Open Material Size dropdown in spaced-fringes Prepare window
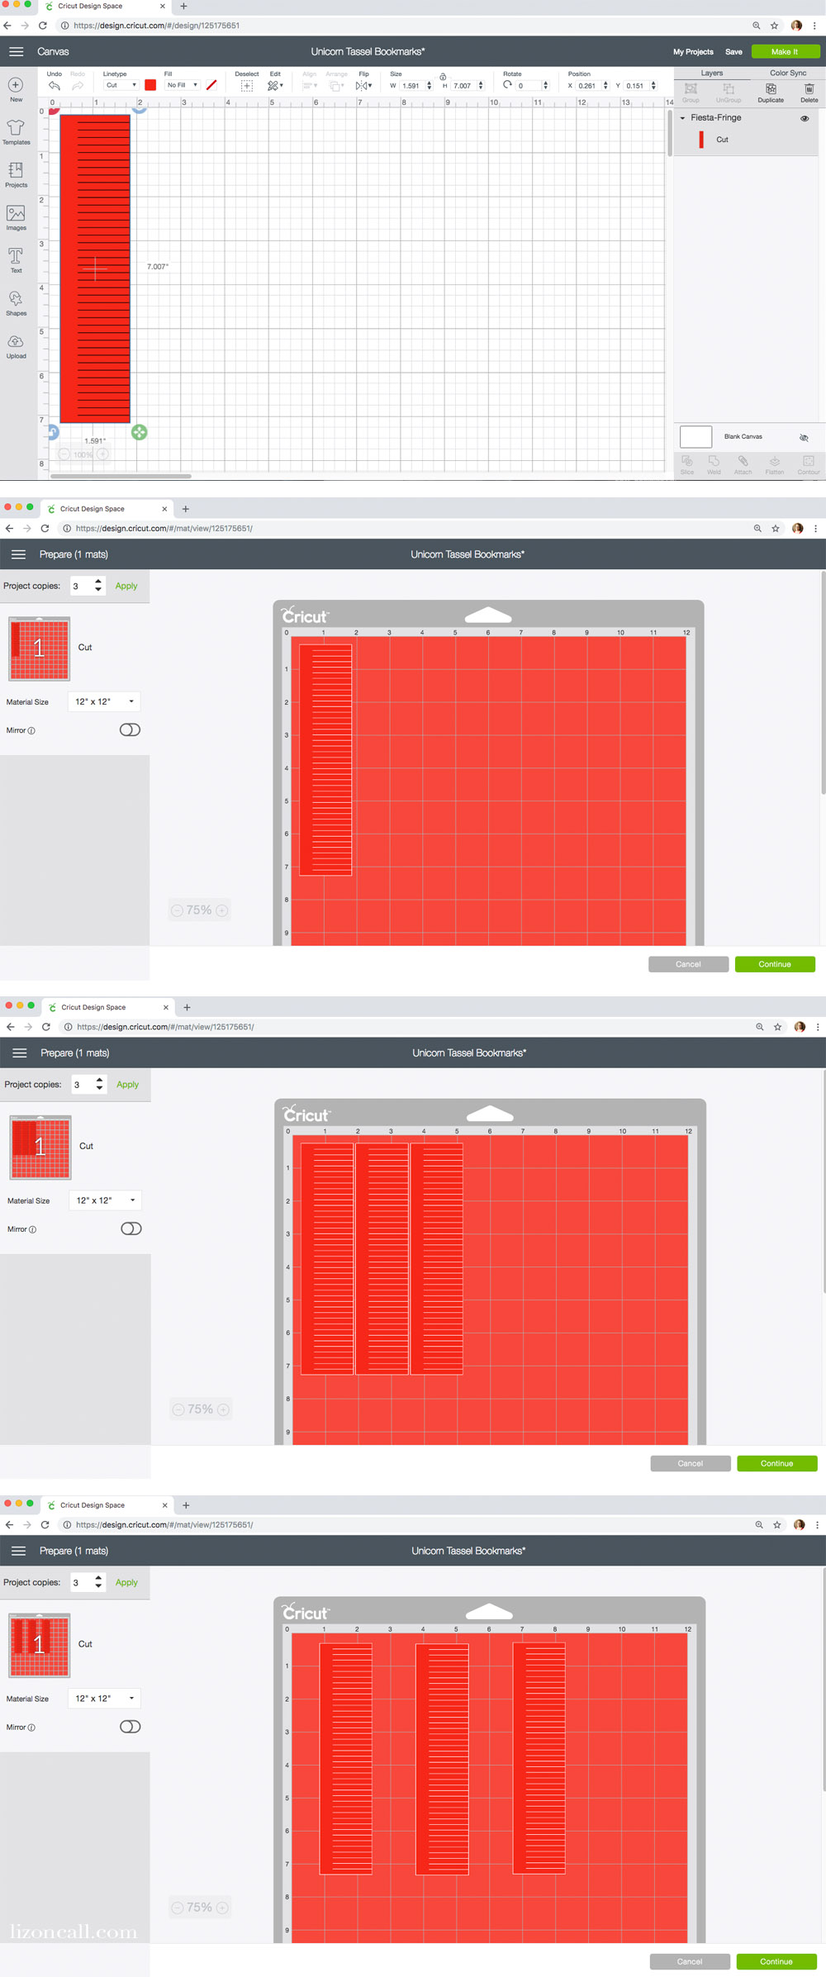Screen dimensions: 826x1977 click(105, 1699)
